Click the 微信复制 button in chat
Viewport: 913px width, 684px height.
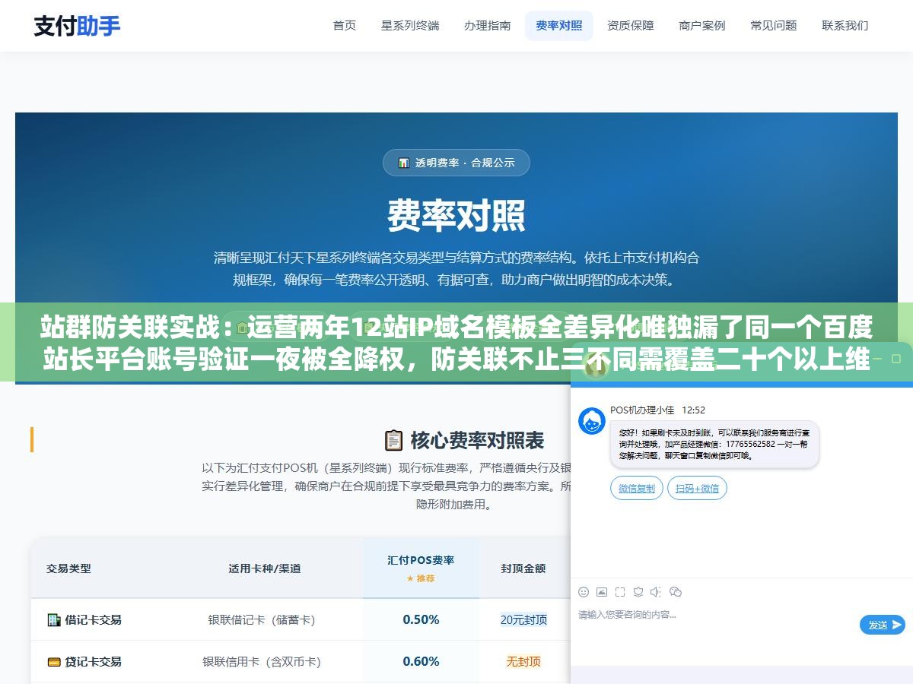pyautogui.click(x=637, y=488)
